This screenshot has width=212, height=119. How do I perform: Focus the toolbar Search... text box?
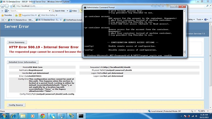(29, 11)
